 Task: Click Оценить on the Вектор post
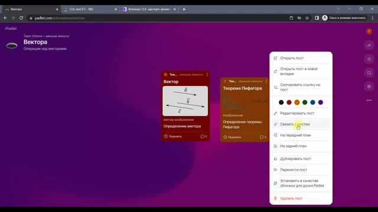pos(173,136)
